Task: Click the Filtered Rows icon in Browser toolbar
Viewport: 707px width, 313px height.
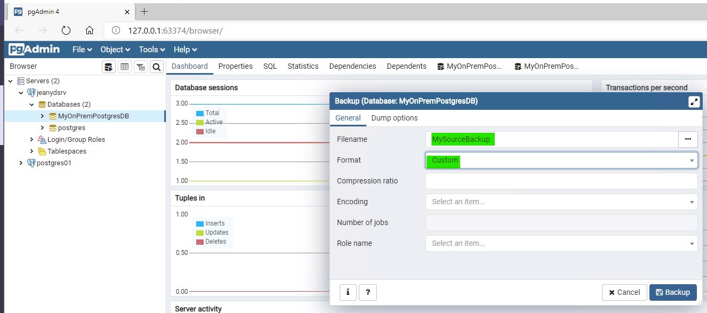Action: coord(141,67)
